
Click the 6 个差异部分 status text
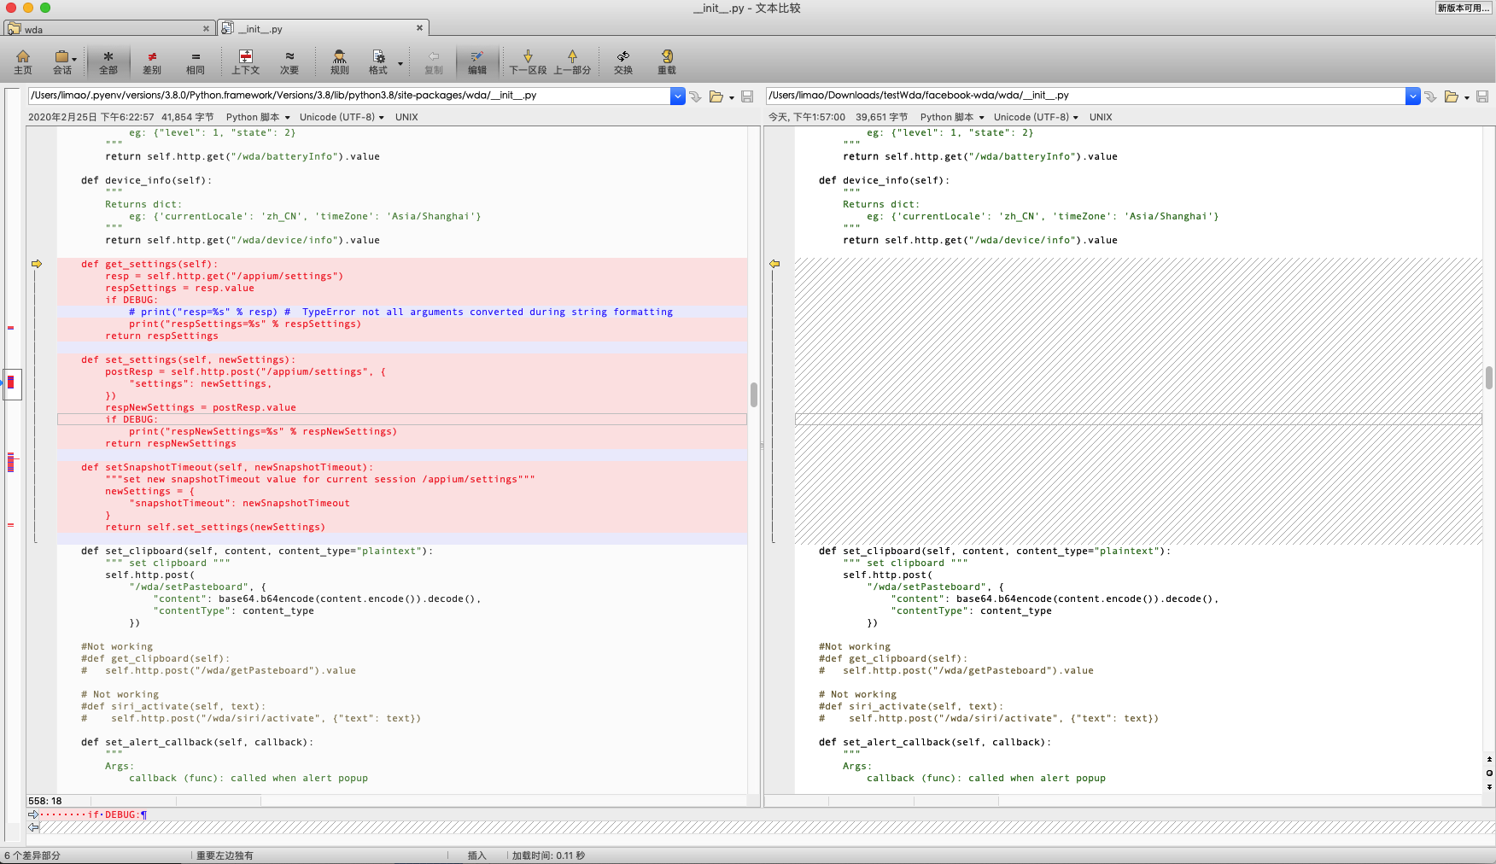32,855
